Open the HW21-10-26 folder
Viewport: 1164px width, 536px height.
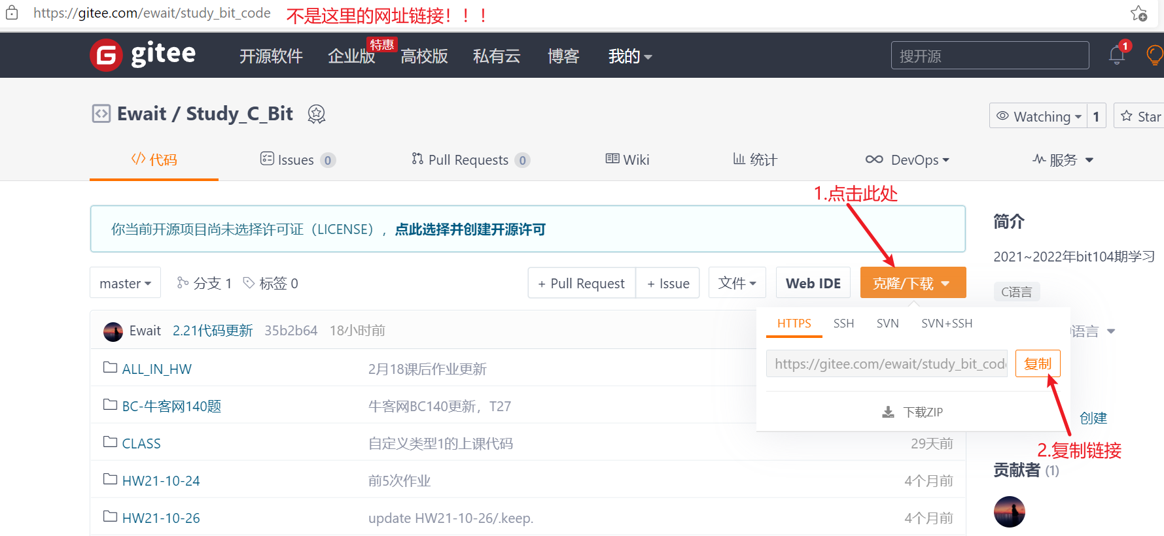[x=161, y=518]
